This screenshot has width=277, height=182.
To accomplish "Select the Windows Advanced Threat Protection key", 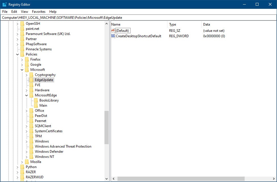I will 63,146.
